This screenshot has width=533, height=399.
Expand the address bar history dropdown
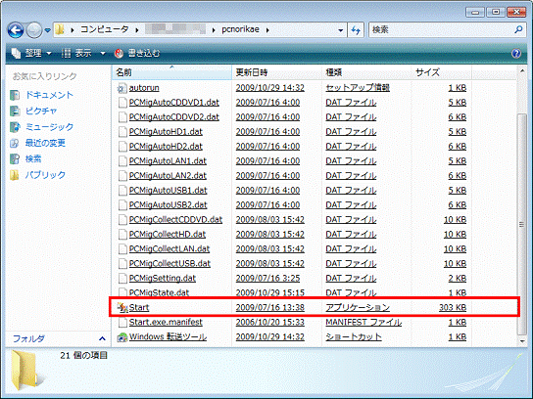pyautogui.click(x=340, y=30)
